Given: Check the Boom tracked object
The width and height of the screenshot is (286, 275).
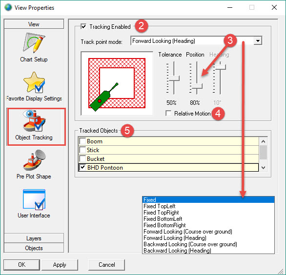Looking at the screenshot, I should (x=82, y=141).
